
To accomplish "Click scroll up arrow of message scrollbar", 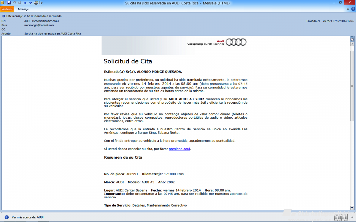I will pyautogui.click(x=352, y=44).
